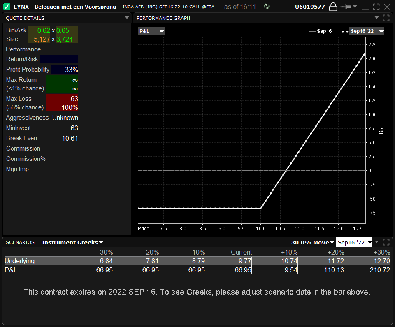Click the Mgn Imp label
395x327 pixels.
click(x=17, y=169)
